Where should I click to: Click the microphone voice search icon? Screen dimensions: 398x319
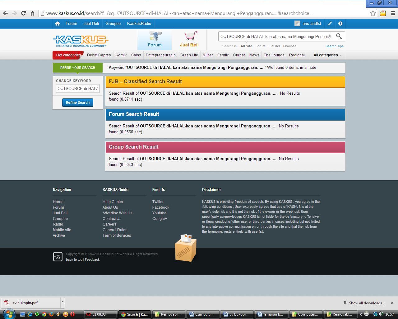pyautogui.click(x=330, y=36)
